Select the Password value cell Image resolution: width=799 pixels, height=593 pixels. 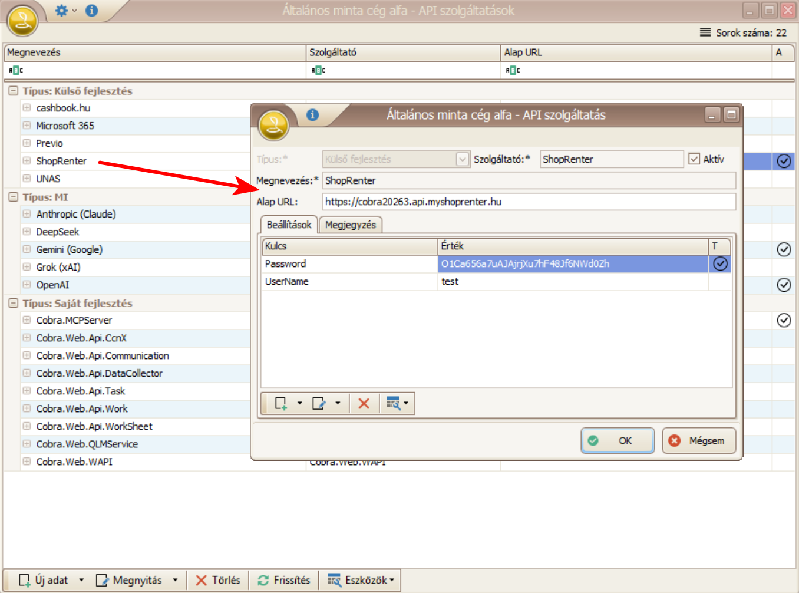573,263
